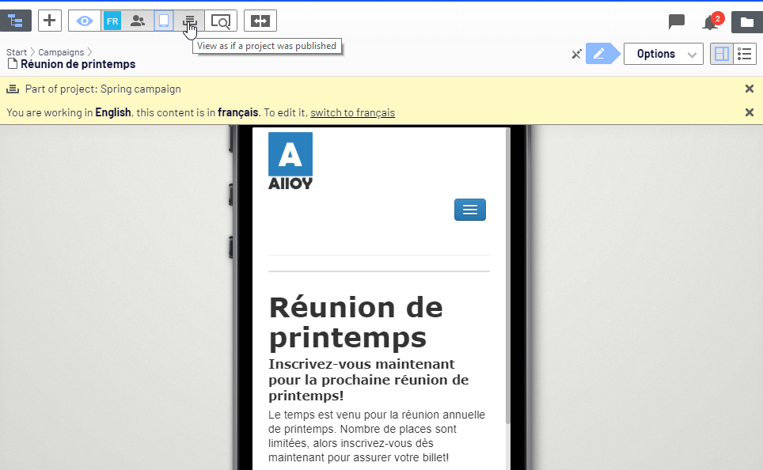Image resolution: width=763 pixels, height=470 pixels.
Task: Toggle preview mode with the eye icon
Action: tap(84, 21)
